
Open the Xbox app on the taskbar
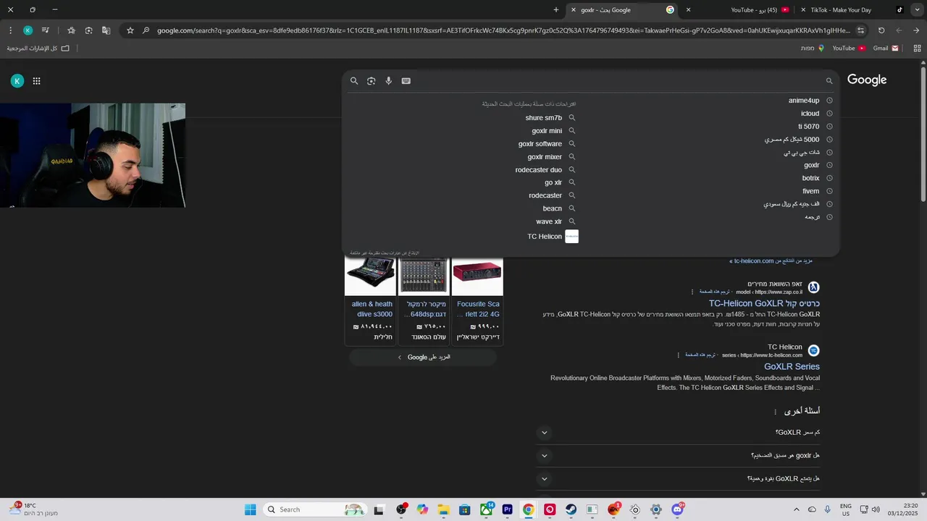pyautogui.click(x=486, y=509)
